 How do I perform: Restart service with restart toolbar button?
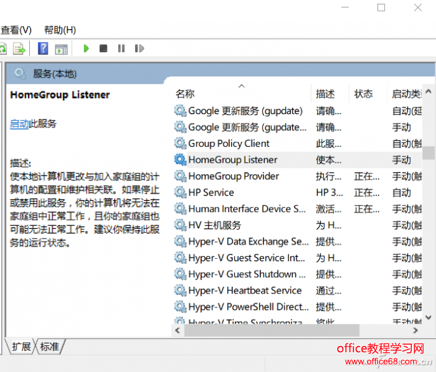[x=139, y=48]
